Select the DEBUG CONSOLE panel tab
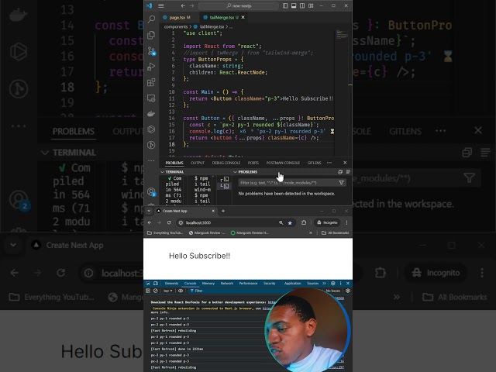The width and height of the screenshot is (496, 372). click(x=226, y=163)
